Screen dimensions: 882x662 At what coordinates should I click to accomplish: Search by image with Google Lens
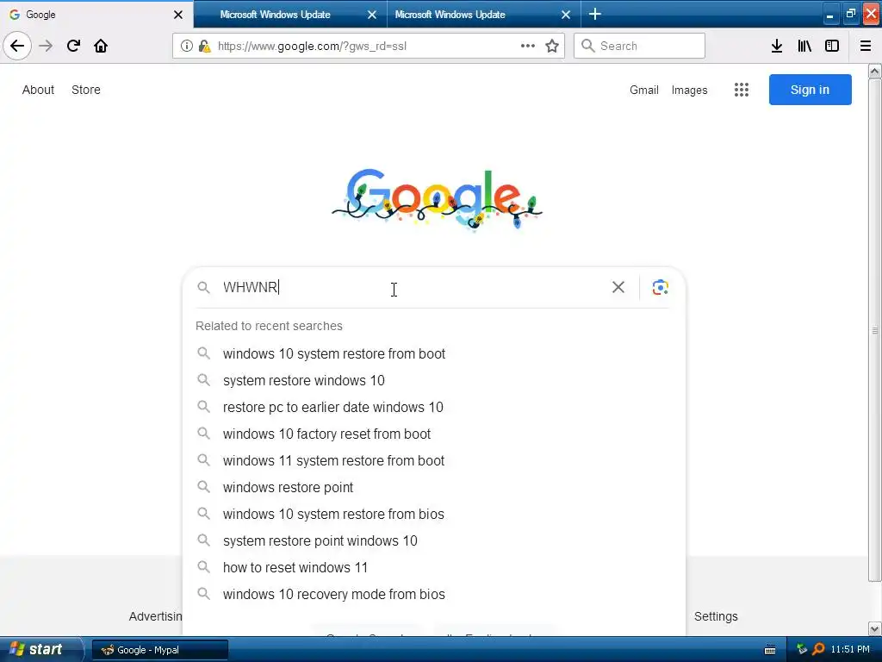click(x=660, y=287)
